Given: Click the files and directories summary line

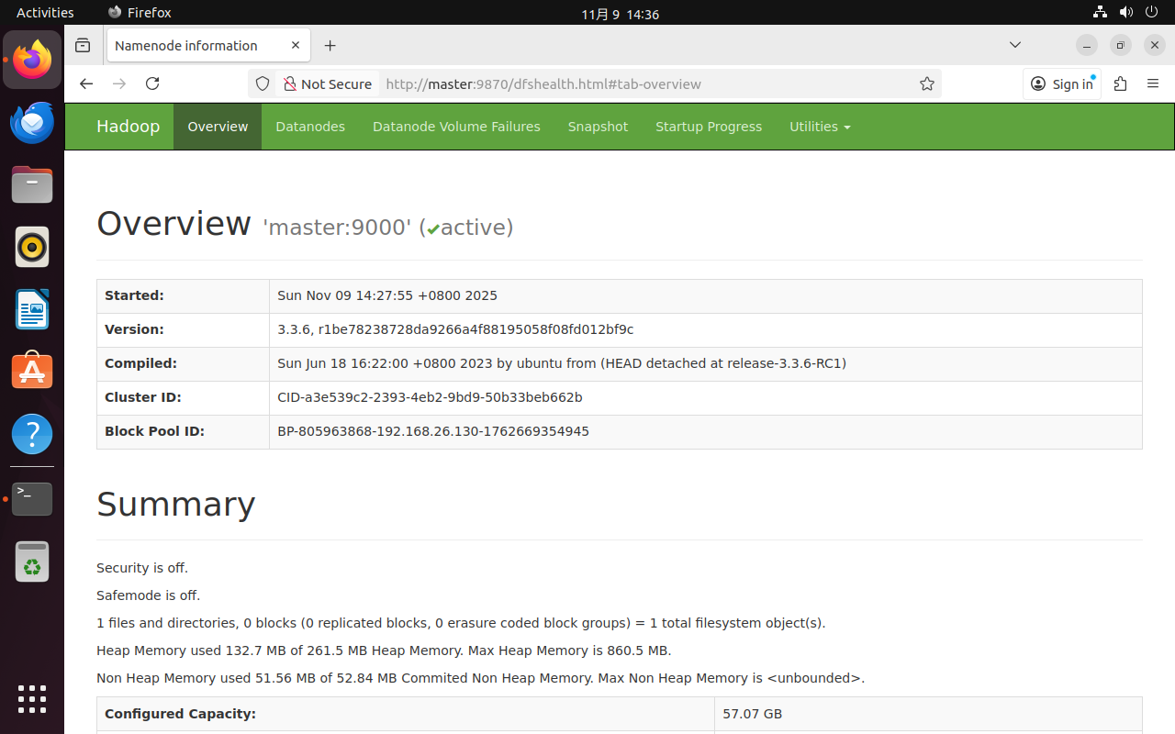Looking at the screenshot, I should (x=461, y=623).
